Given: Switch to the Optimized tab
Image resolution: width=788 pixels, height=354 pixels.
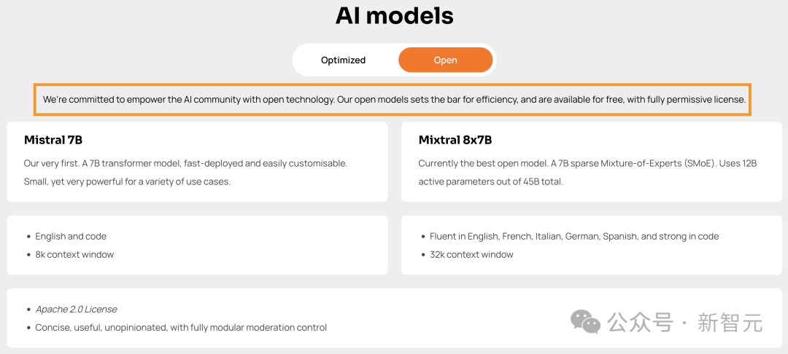Looking at the screenshot, I should (x=343, y=60).
